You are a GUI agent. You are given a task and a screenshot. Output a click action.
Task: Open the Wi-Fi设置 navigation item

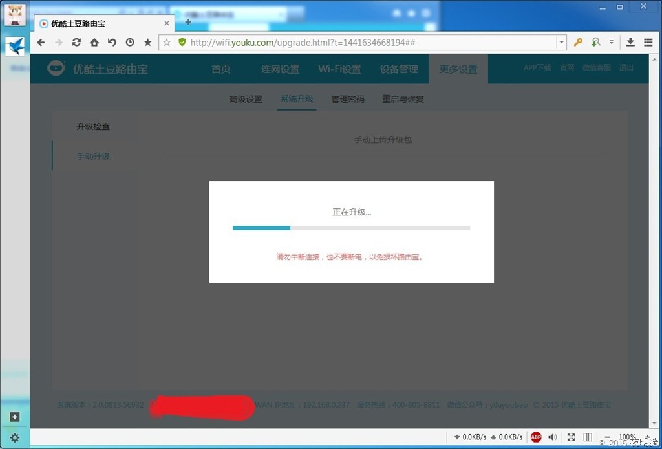point(339,69)
